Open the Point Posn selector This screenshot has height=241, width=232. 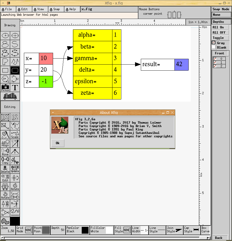pos(42,230)
